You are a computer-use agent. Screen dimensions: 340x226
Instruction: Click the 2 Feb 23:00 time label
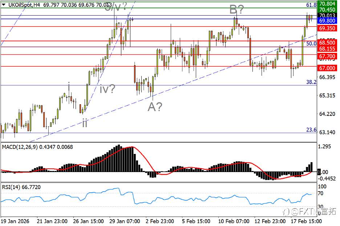tap(160, 221)
